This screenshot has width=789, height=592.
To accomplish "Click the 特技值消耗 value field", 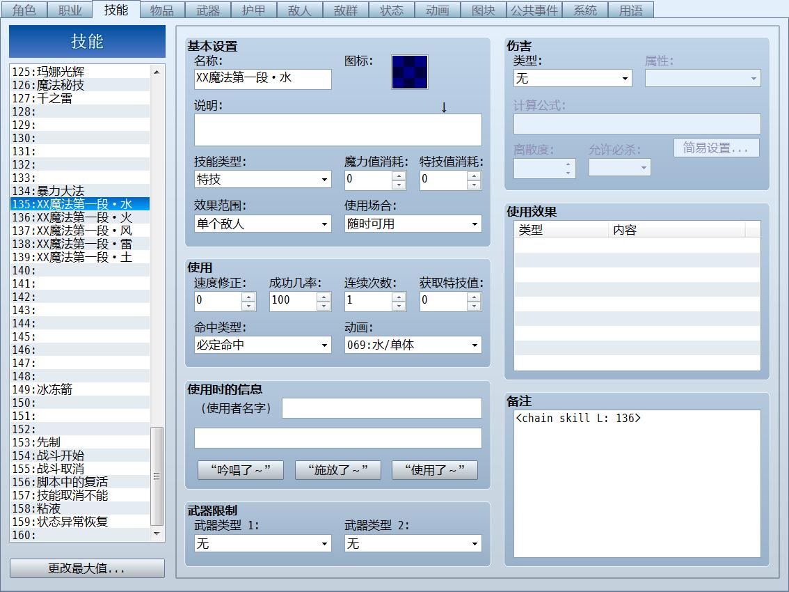I will coord(443,180).
